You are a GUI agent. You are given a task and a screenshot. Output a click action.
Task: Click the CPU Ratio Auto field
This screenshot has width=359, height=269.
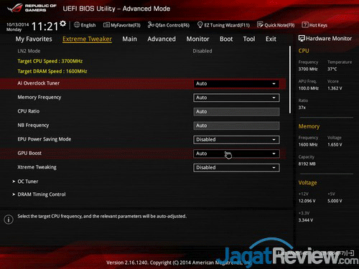coord(236,112)
